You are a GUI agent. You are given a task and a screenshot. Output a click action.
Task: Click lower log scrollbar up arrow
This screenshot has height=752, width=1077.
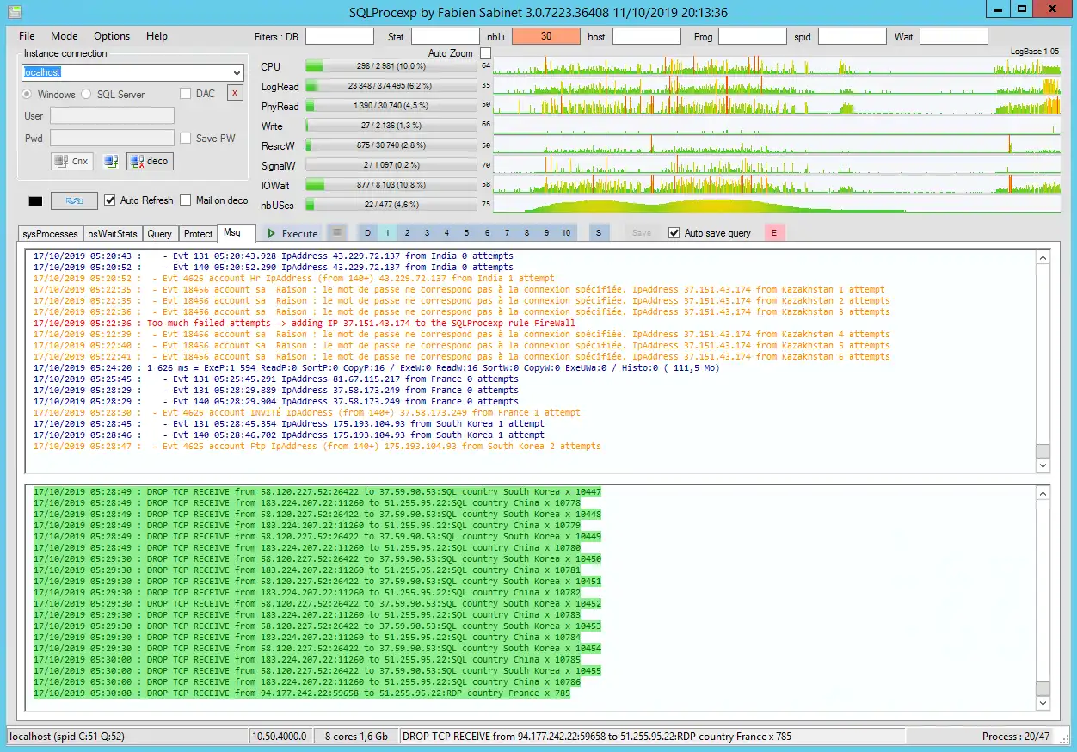pyautogui.click(x=1043, y=493)
